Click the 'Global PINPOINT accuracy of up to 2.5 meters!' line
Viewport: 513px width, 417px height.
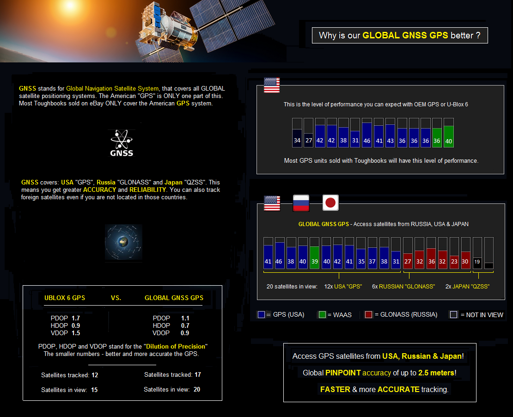(x=379, y=373)
